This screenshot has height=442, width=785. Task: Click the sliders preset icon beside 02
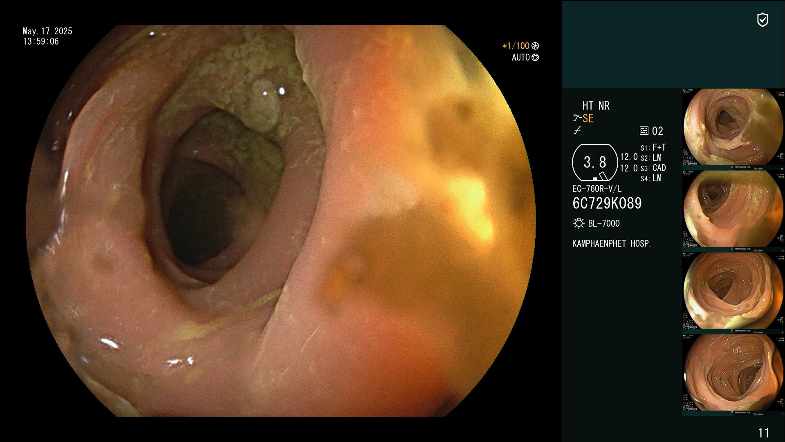tap(644, 131)
